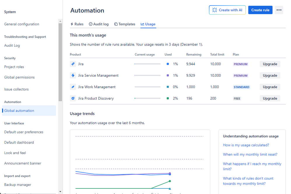Screen dimensions: 291x194
Task: Open Default dashboard settings
Action: coord(19,142)
